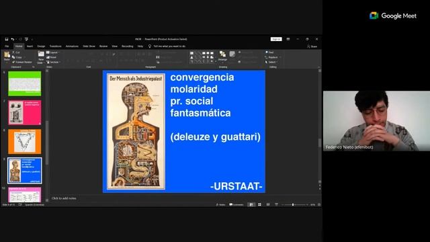Open the Help tab
This screenshot has width=430, height=242.
pyautogui.click(x=140, y=46)
